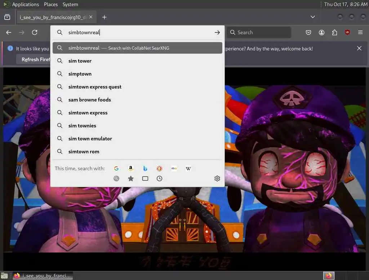369x280 pixels.
Task: Click the address bar text simbtownreal
Action: tap(84, 32)
